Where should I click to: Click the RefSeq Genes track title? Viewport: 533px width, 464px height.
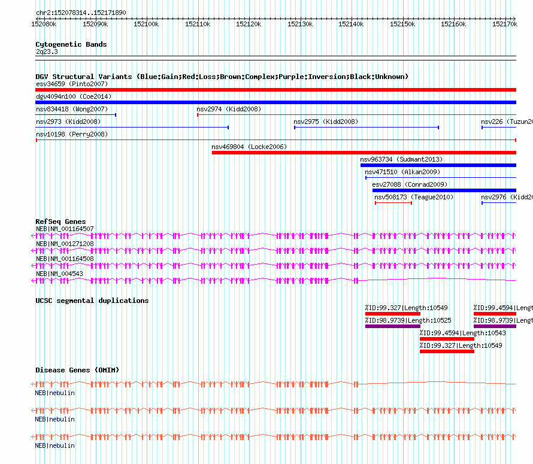(x=61, y=222)
